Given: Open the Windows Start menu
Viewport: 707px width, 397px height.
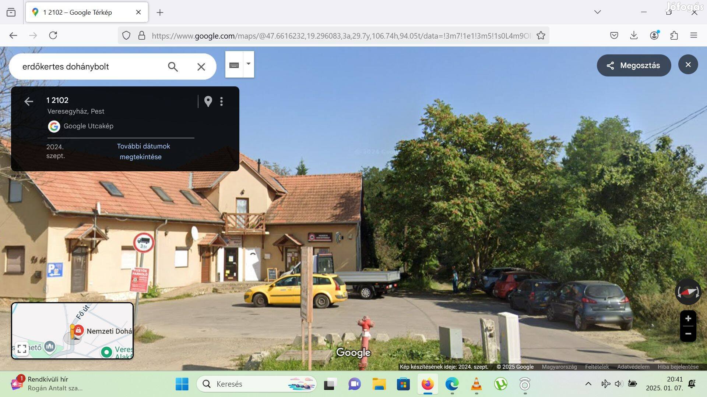Looking at the screenshot, I should [182, 384].
